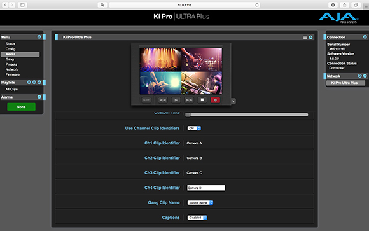Click the quad-view video preview

pyautogui.click(x=181, y=71)
